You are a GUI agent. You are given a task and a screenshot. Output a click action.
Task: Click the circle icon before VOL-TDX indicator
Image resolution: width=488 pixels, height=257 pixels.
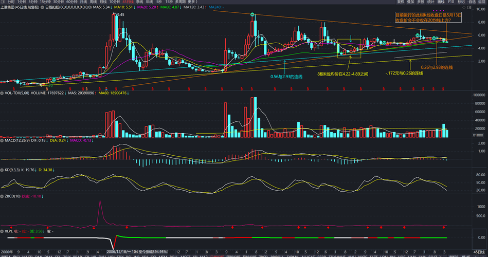point(2,93)
